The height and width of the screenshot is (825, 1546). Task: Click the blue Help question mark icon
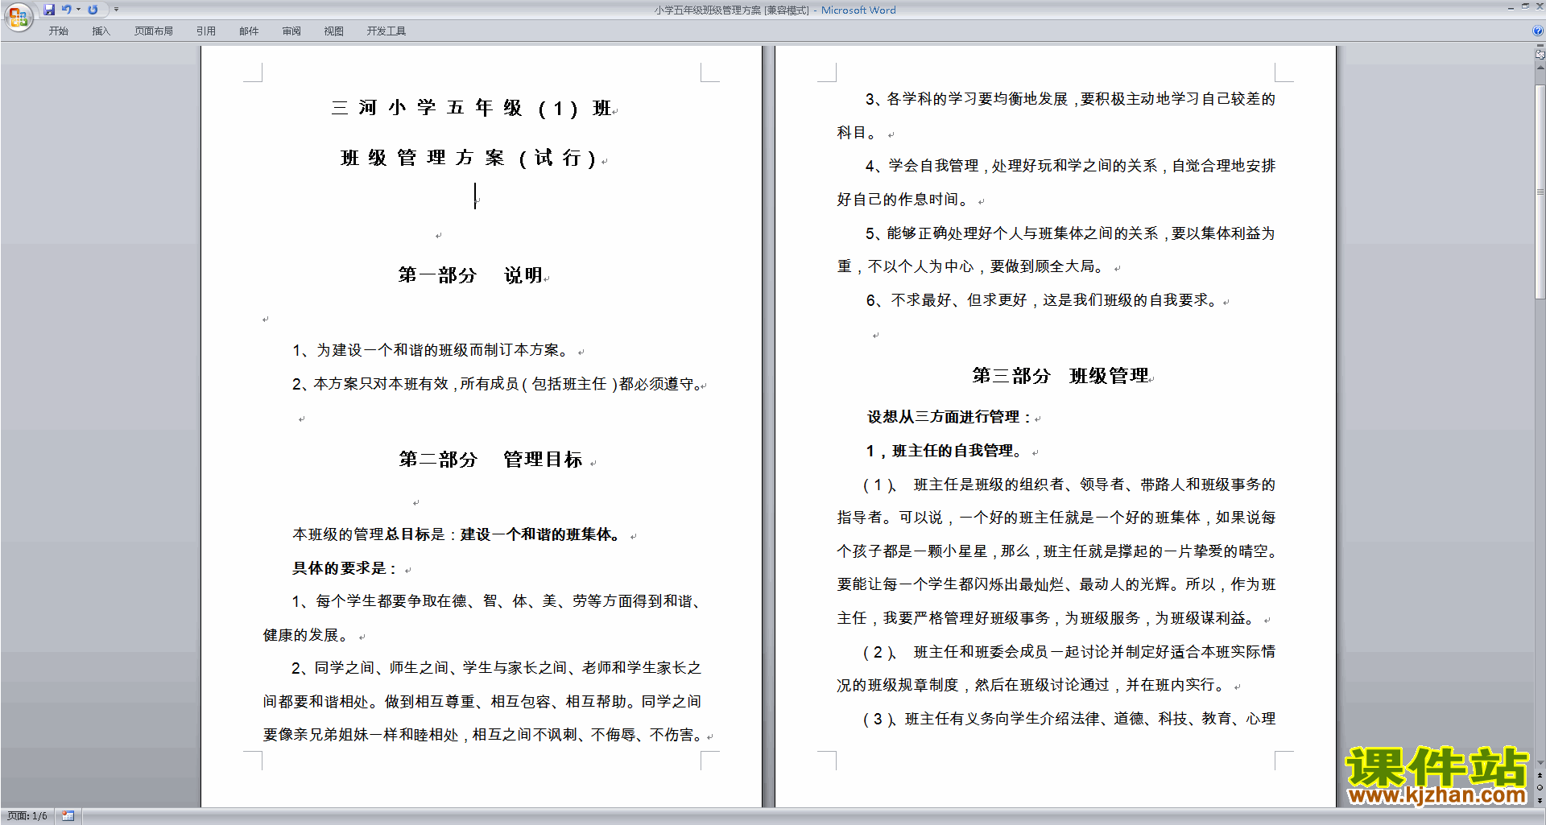(1538, 31)
